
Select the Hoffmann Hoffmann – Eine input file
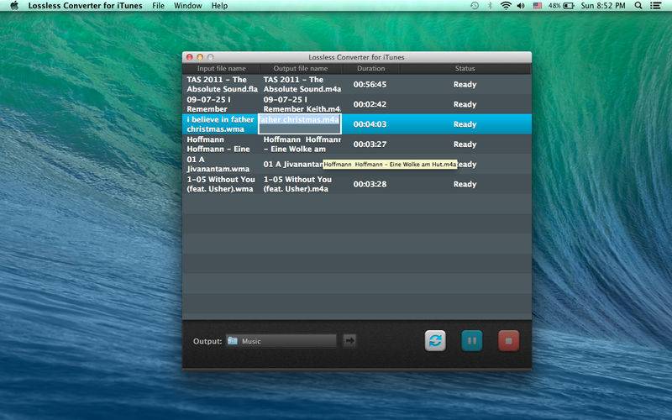218,144
